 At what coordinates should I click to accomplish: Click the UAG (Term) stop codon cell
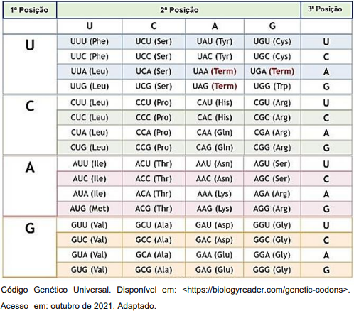tap(215, 87)
